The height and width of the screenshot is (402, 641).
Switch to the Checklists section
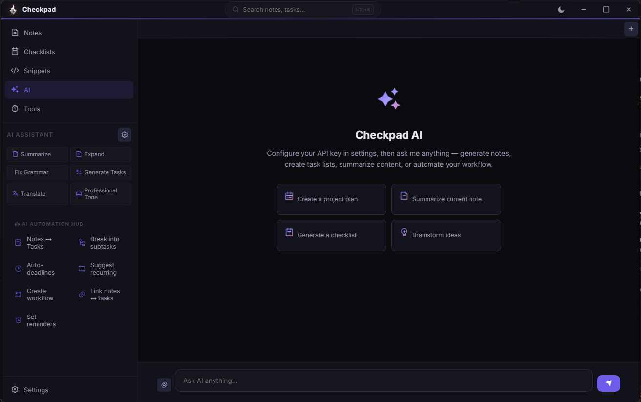[x=38, y=52]
